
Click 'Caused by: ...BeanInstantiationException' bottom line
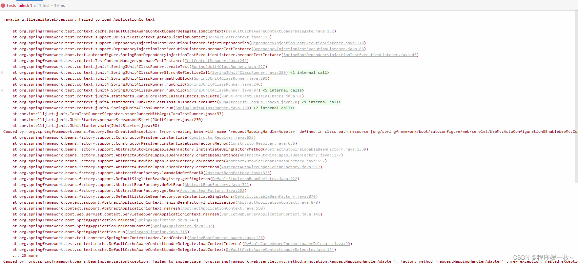point(291,261)
